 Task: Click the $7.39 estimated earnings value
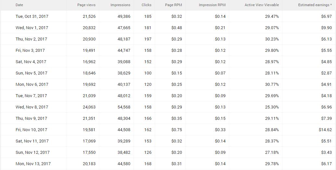326,118
